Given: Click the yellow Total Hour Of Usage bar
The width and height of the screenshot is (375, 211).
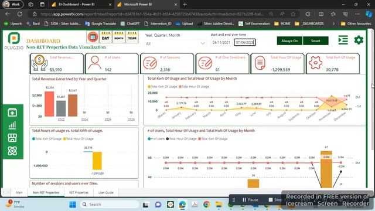Looking at the screenshot, I should pos(97,161).
